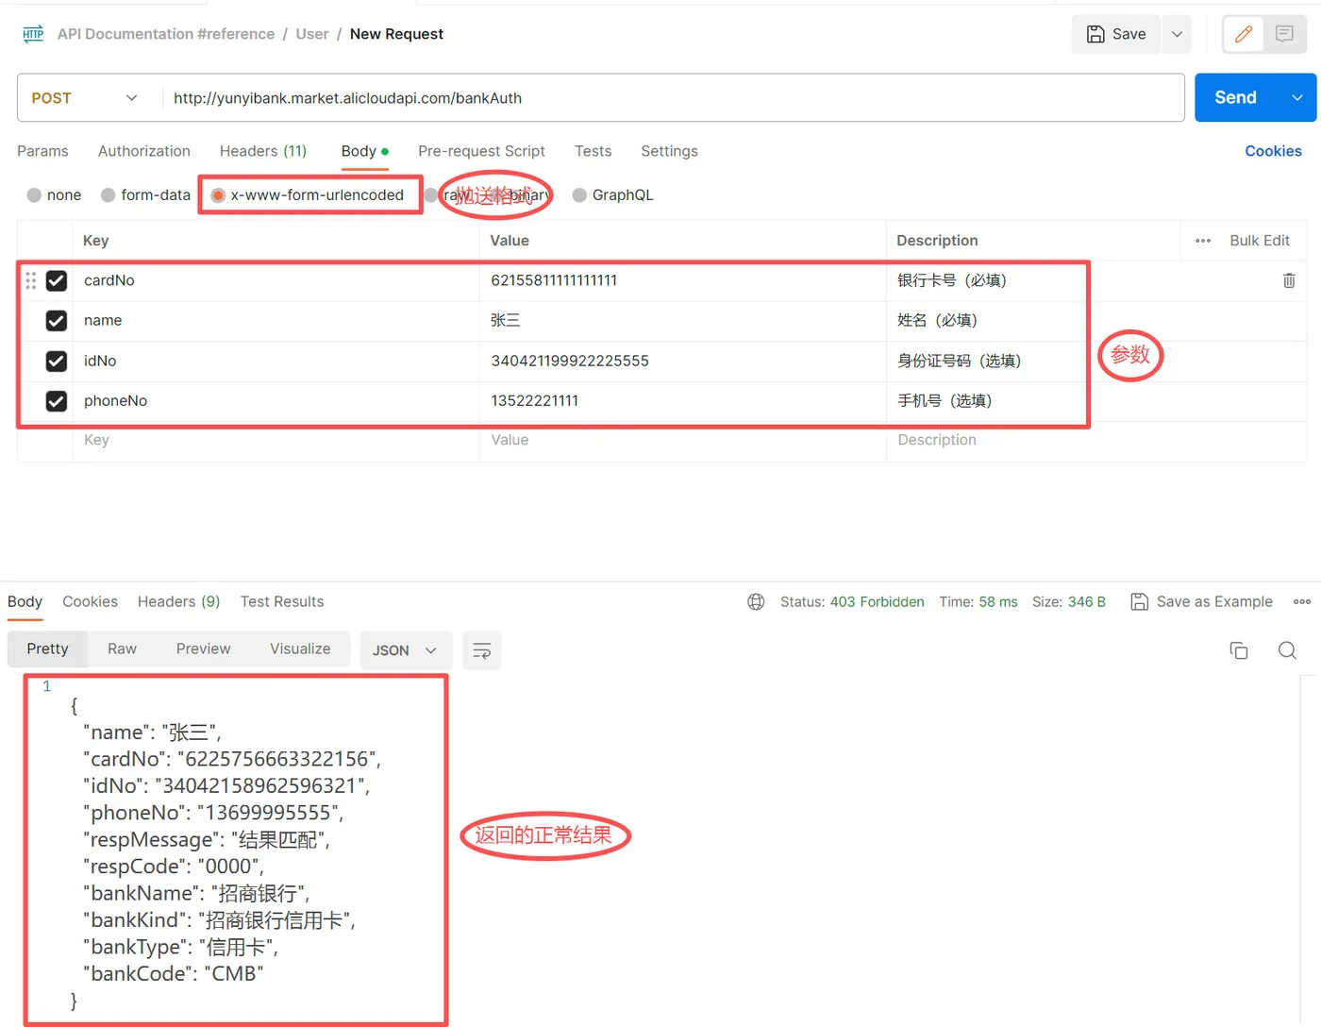Click the network globe icon
Viewport: 1321px width, 1027px height.
click(756, 601)
